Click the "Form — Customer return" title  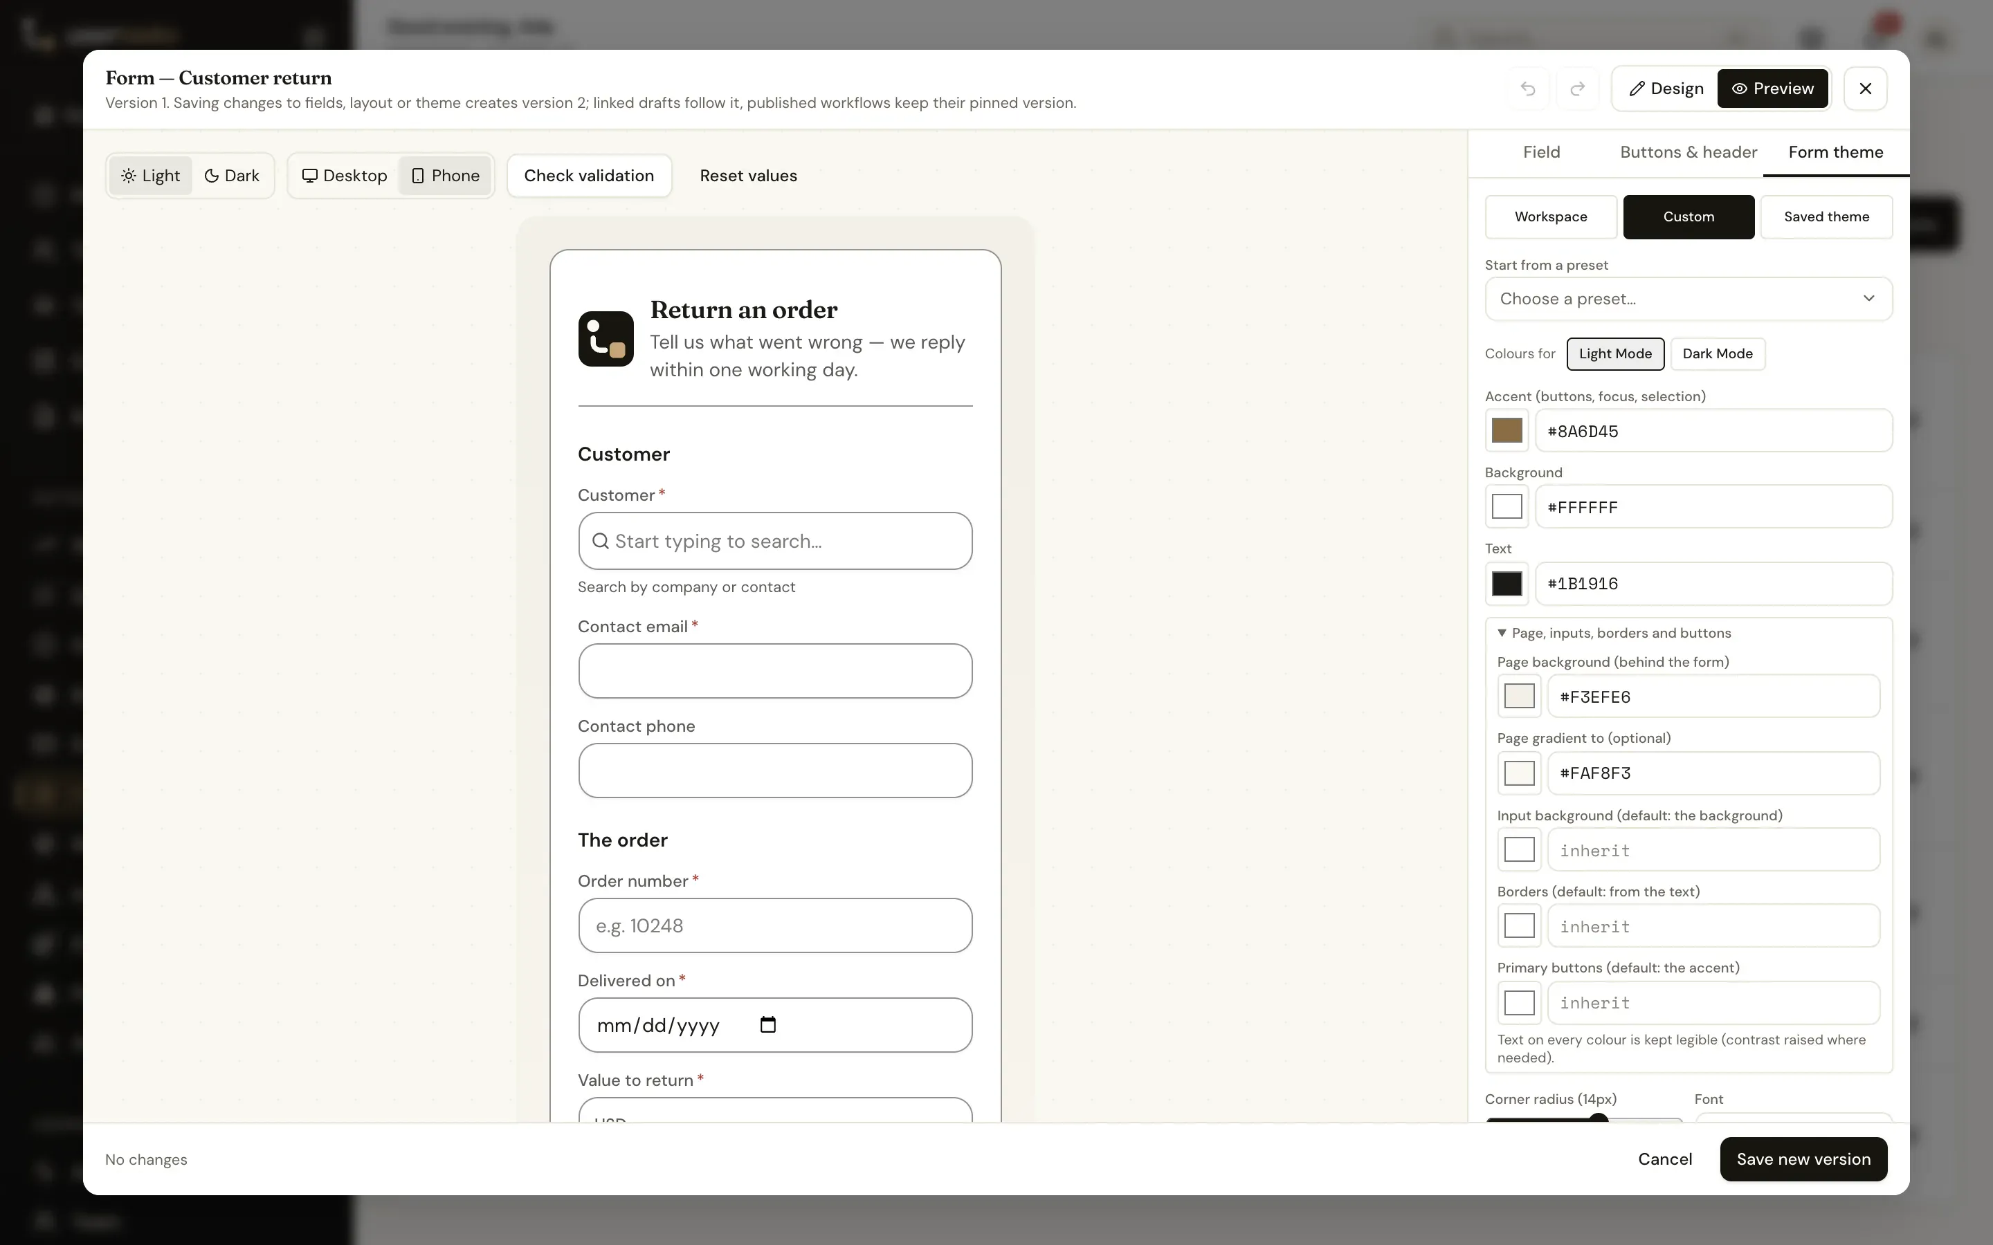[x=218, y=78]
